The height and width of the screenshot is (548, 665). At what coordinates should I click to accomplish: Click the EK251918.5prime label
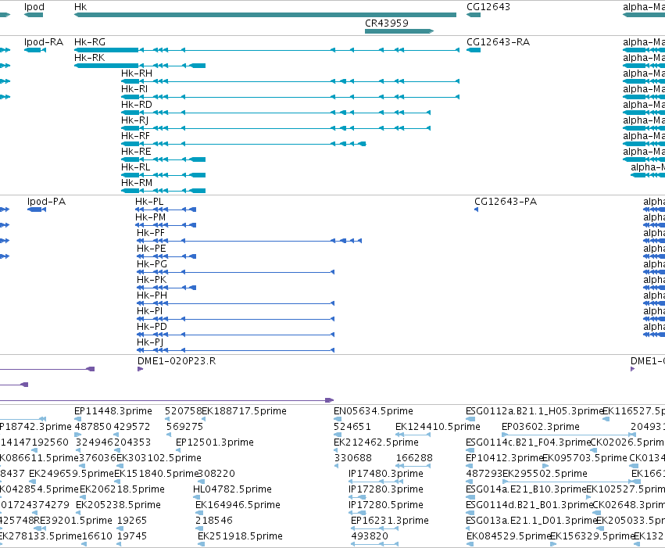(x=240, y=536)
